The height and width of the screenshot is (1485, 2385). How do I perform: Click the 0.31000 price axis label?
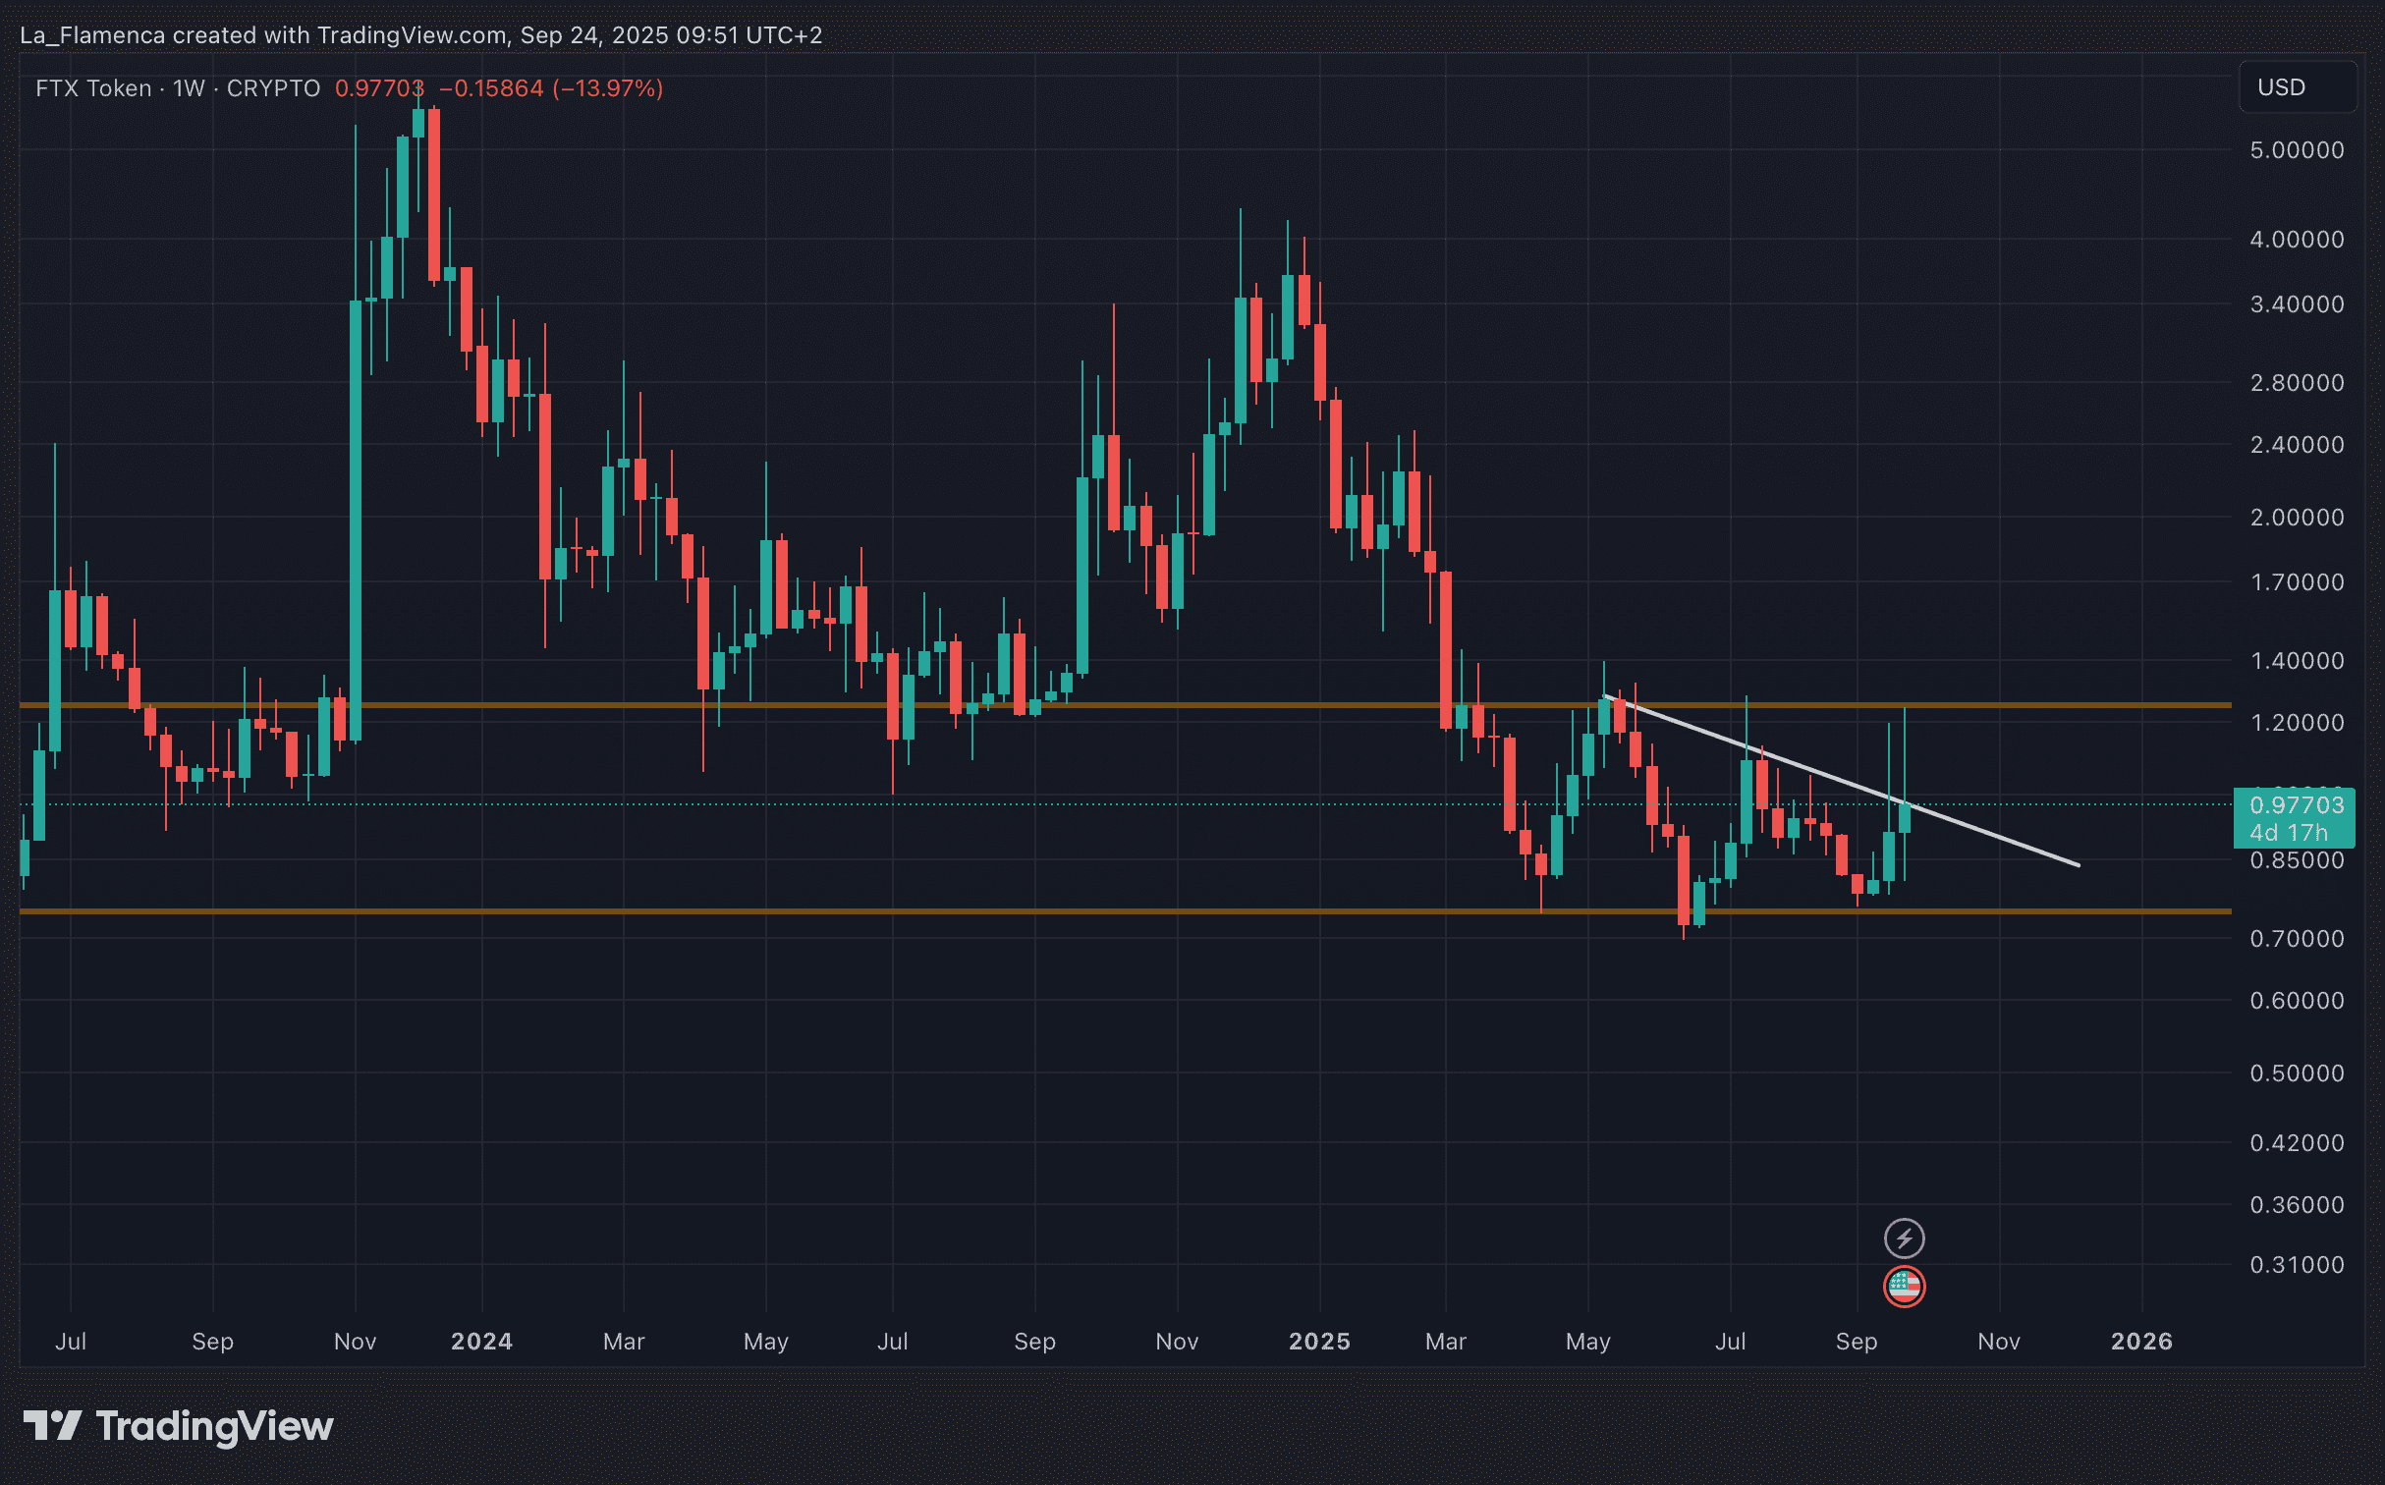coord(2297,1265)
